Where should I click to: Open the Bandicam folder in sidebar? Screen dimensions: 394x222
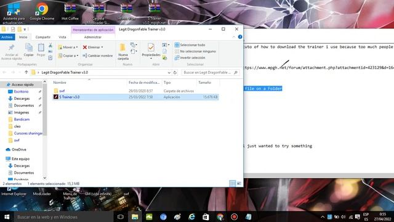point(22,119)
